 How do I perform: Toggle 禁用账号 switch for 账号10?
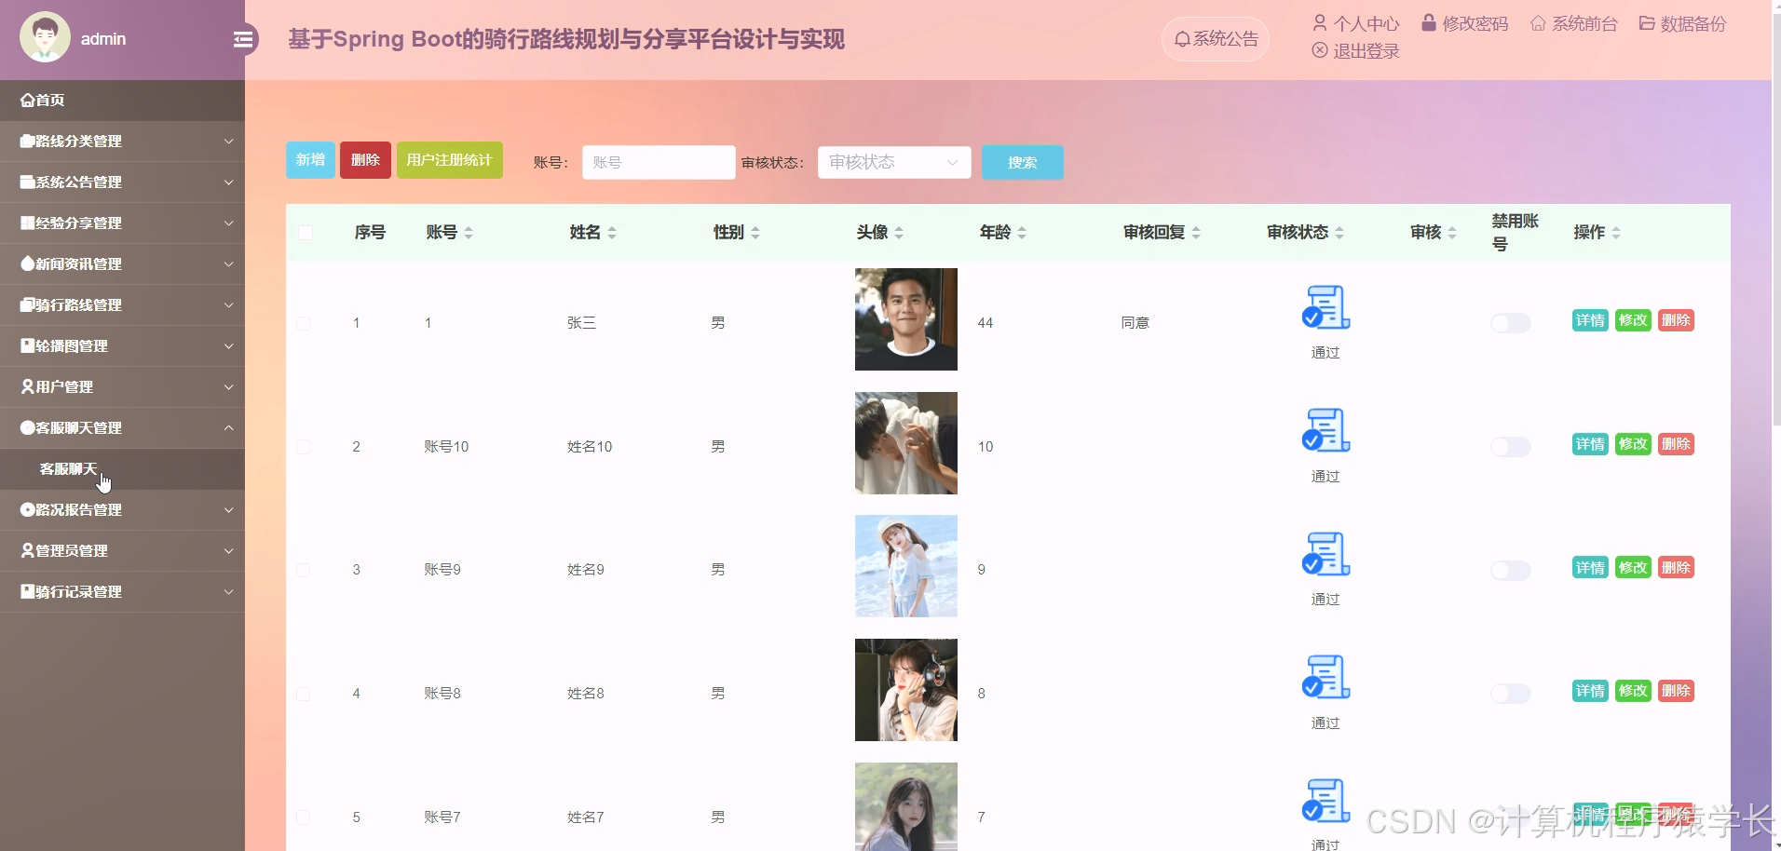pyautogui.click(x=1510, y=447)
